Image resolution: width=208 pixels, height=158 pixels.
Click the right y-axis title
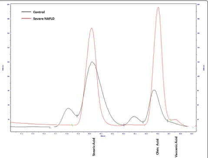click(204, 67)
